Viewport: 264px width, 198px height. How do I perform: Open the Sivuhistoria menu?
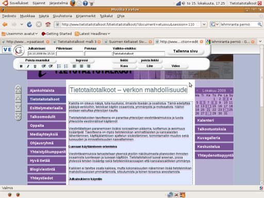pos(62,16)
